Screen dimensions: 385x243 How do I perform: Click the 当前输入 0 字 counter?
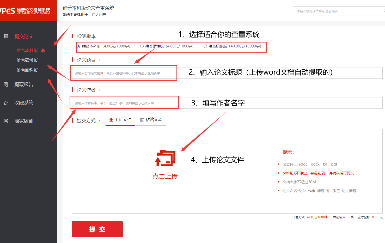(343, 217)
